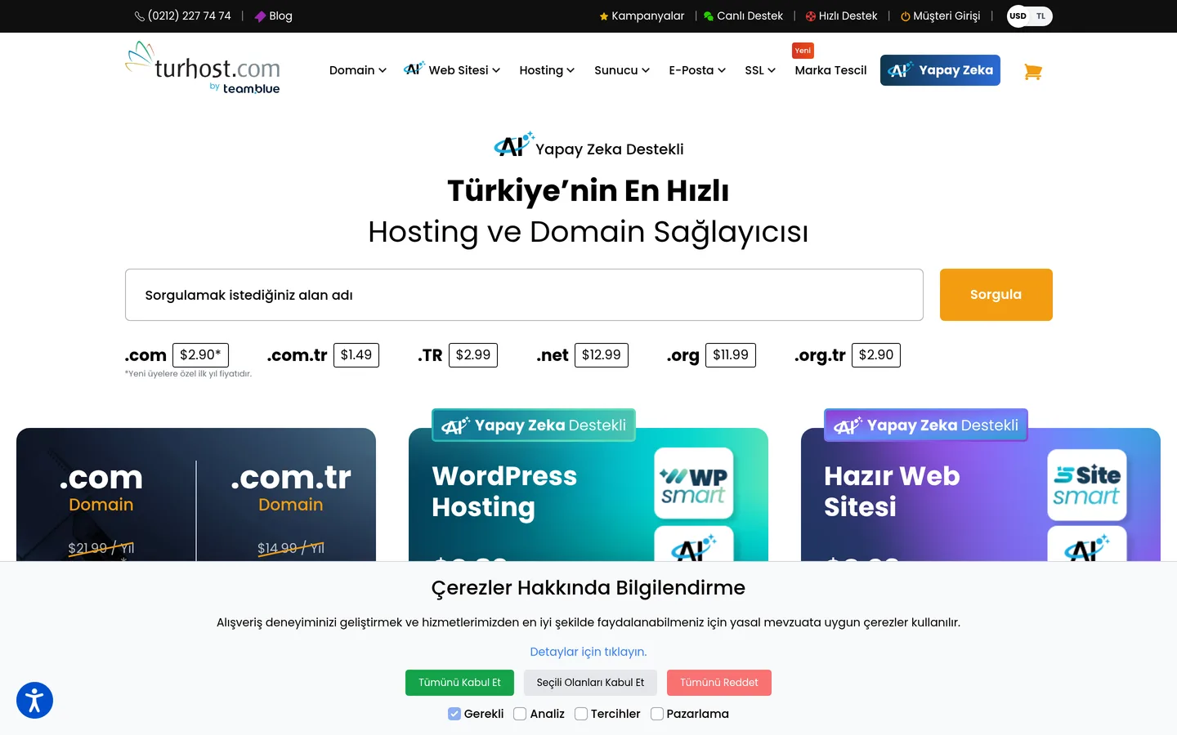Enable the Analiz cookie checkbox
1177x735 pixels.
[x=520, y=714]
